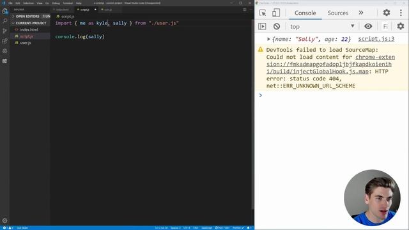Open the Manage gear in VS Code
The image size is (409, 230).
click(x=4, y=220)
